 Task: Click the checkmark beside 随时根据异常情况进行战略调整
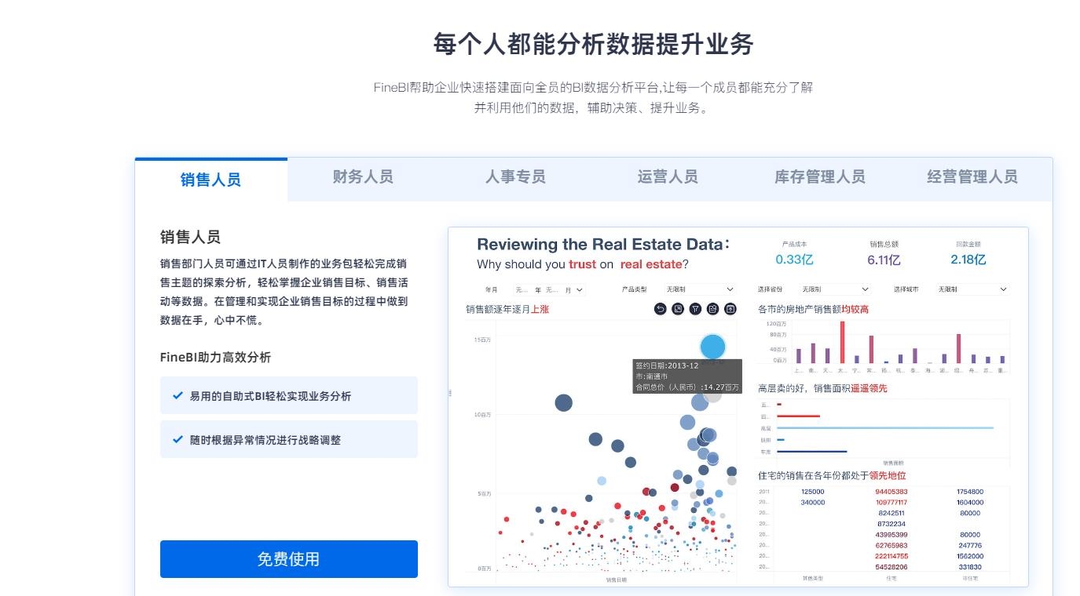coord(178,440)
